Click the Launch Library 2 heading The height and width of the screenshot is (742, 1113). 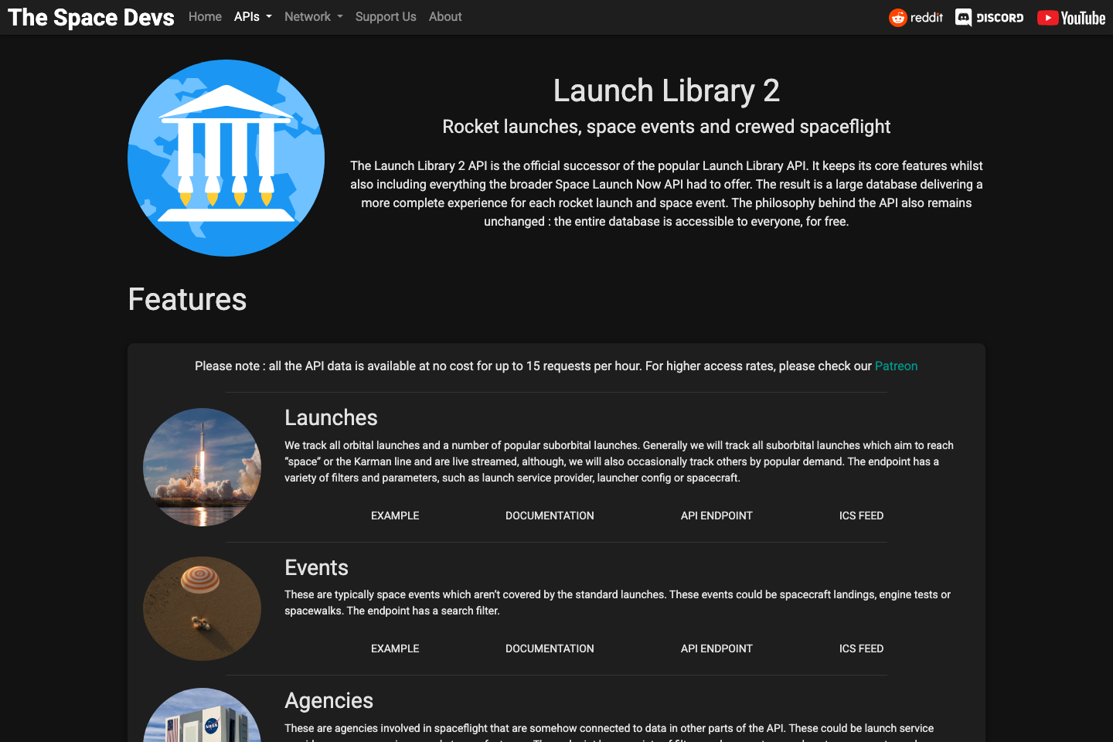click(x=666, y=90)
